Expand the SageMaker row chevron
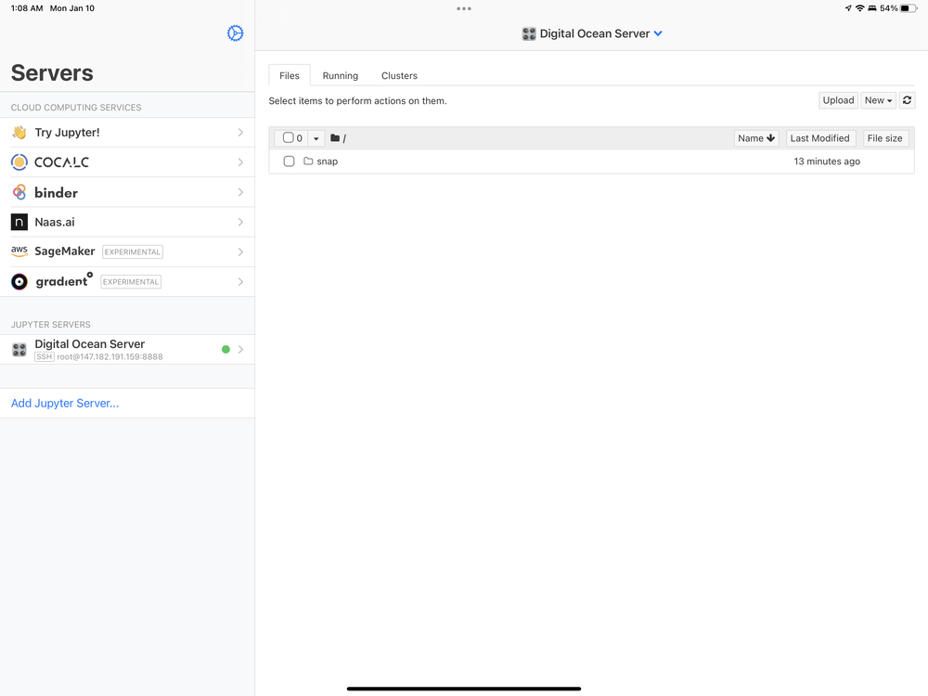This screenshot has height=696, width=928. [x=241, y=252]
